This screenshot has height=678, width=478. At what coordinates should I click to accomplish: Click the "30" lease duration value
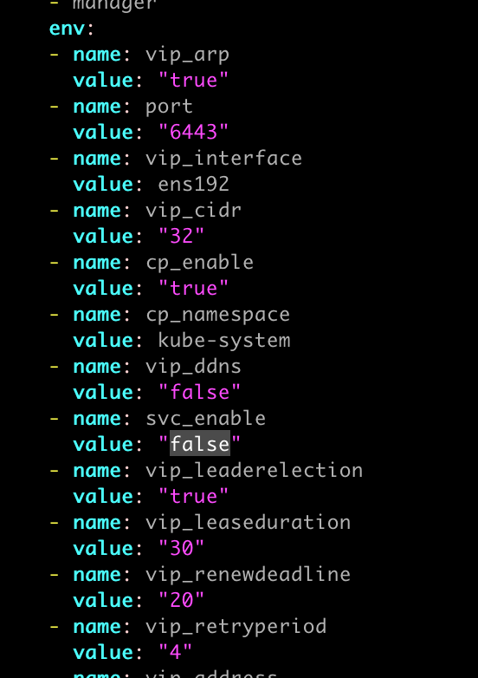181,548
